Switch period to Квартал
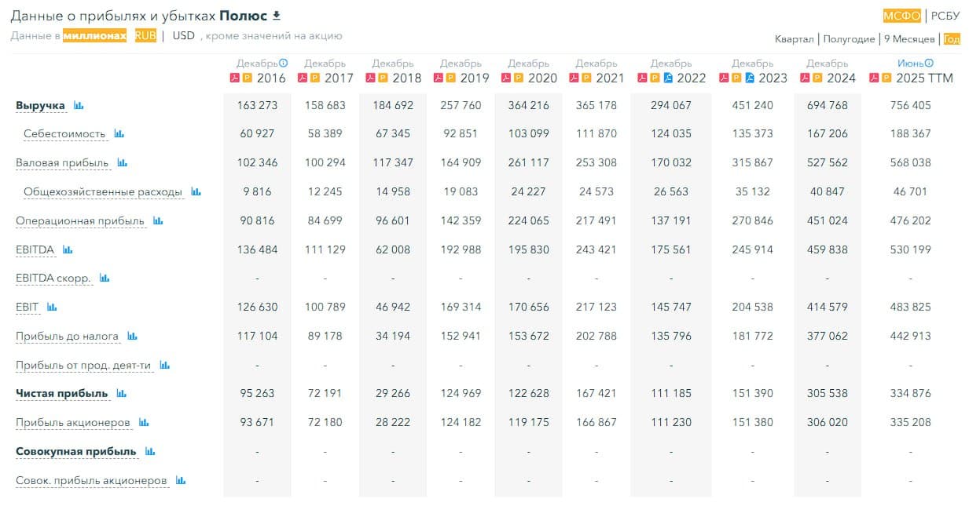 click(794, 39)
